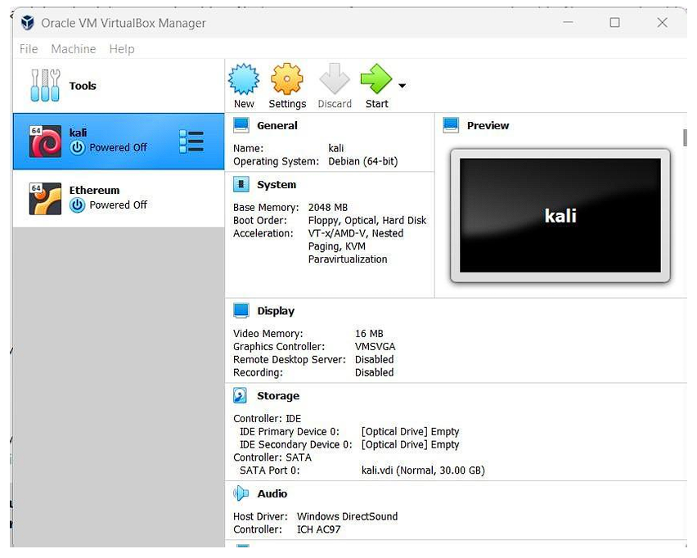Click the kali preview thumbnail
This screenshot has height=558, width=697.
click(x=560, y=215)
